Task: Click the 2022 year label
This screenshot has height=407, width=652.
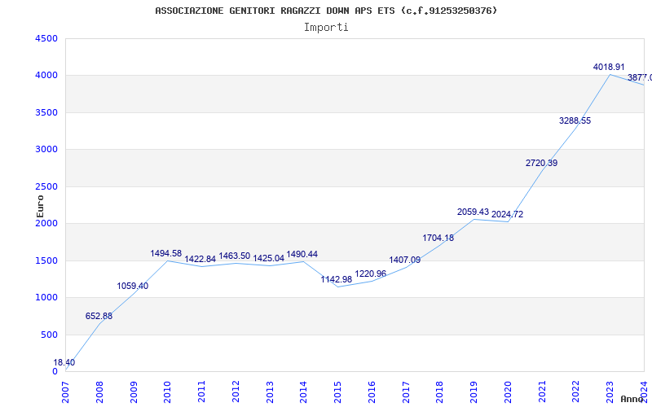Action: 576,392
